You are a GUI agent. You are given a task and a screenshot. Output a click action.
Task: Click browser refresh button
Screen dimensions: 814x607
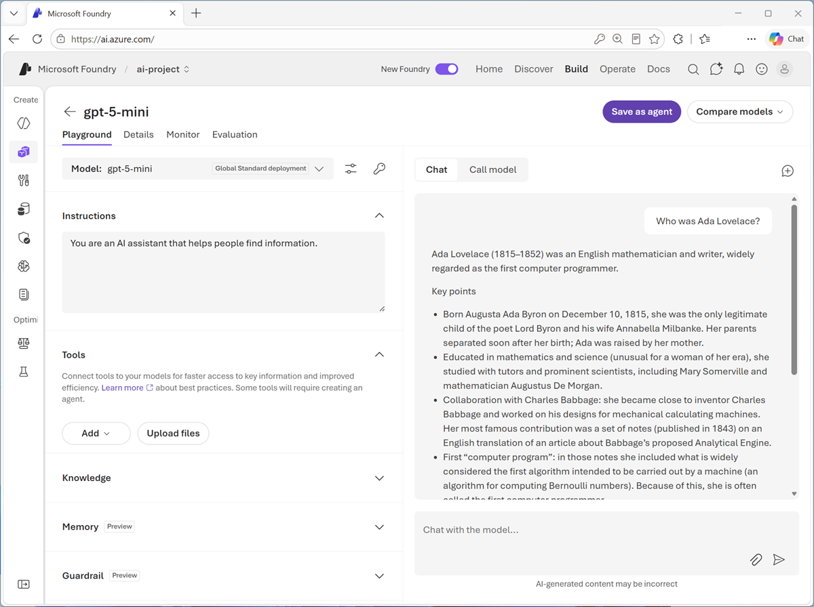37,39
